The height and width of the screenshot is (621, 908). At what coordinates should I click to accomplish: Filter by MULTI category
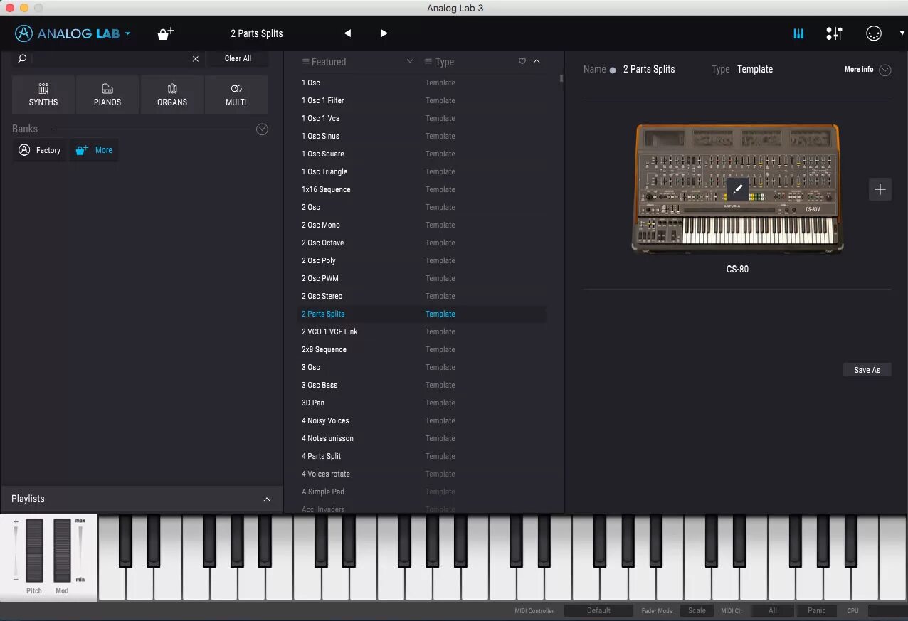point(236,95)
